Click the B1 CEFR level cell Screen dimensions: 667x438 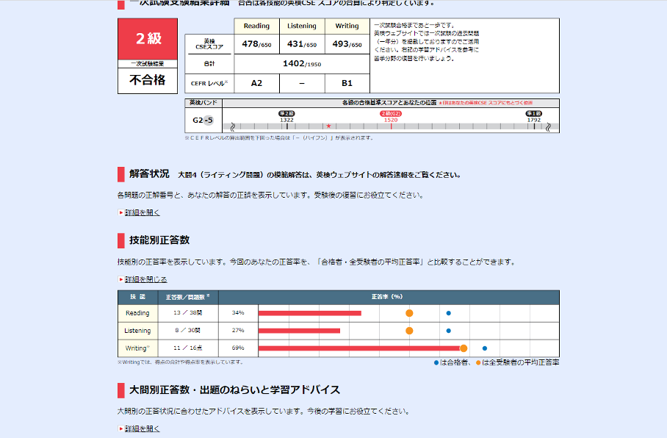tap(347, 84)
